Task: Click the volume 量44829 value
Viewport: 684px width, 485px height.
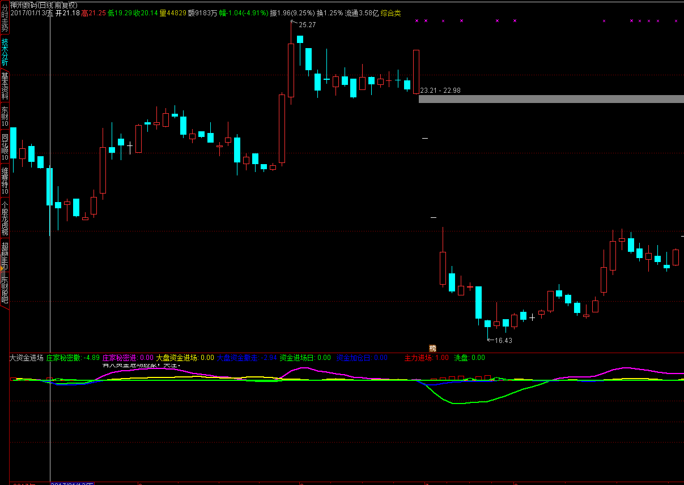Action: pos(173,13)
